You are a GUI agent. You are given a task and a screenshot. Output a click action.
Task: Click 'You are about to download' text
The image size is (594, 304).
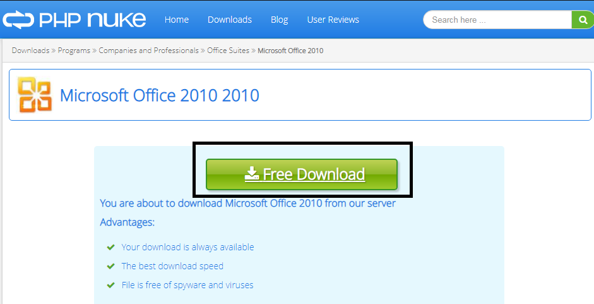coord(247,204)
